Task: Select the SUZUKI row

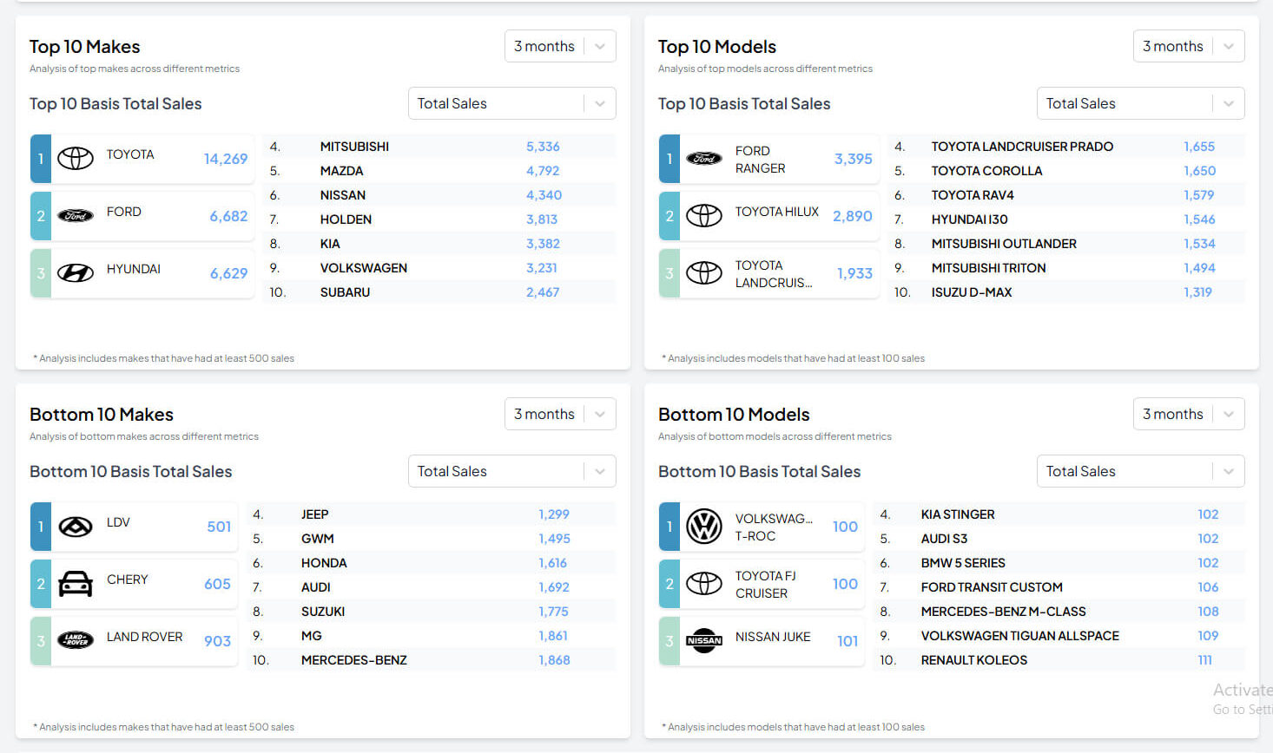Action: click(x=431, y=612)
